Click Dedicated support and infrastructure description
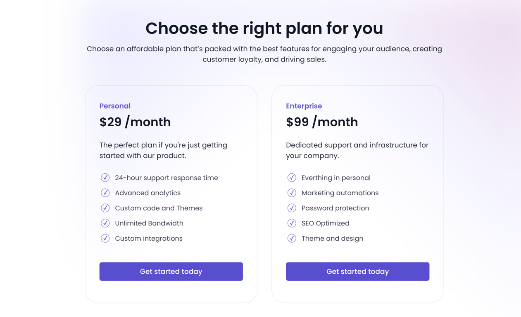 point(357,150)
